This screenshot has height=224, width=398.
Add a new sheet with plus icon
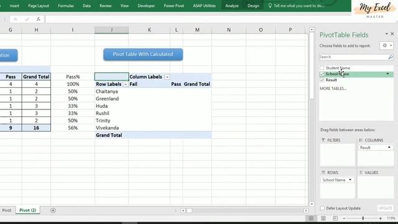[53, 210]
